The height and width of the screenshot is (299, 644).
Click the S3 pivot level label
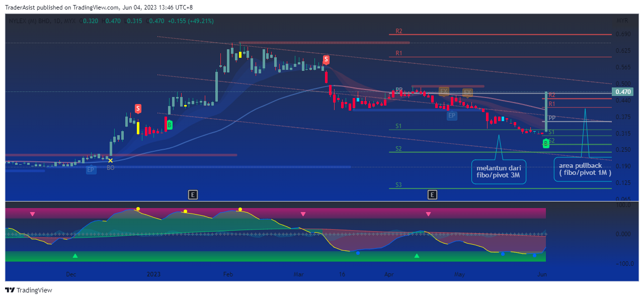point(399,185)
